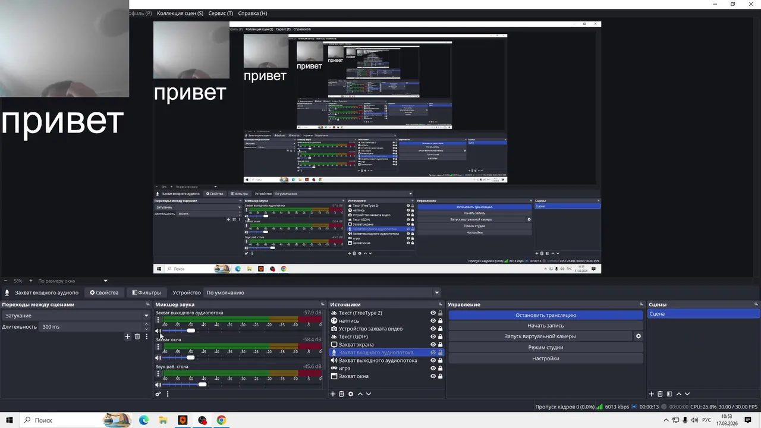Undock the Сцены panel
This screenshot has height=428, width=761.
(756, 304)
